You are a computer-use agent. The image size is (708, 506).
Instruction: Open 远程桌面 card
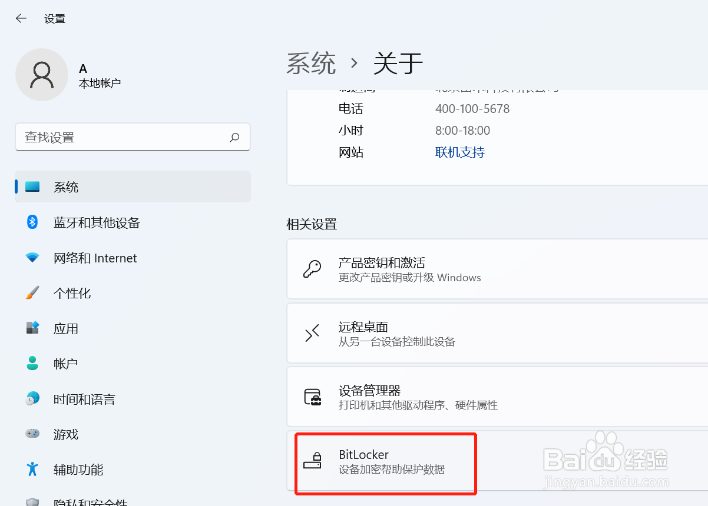pos(497,334)
